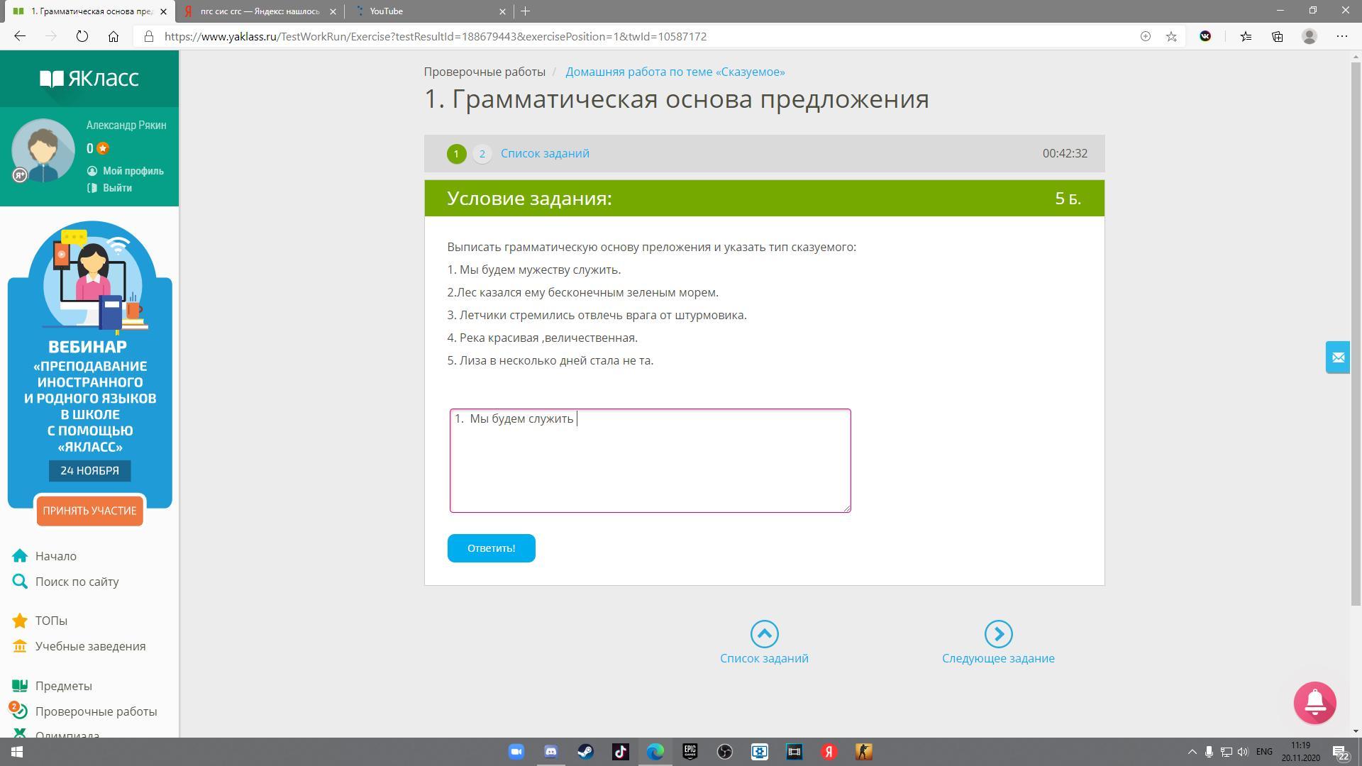Open Discord from the taskbar
Viewport: 1362px width, 766px height.
pos(550,752)
